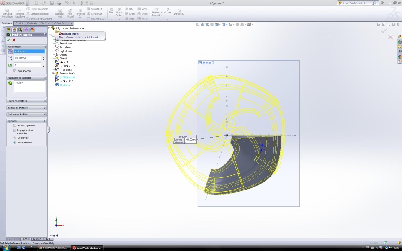Collapse the Parameters section
Image resolution: width=402 pixels, height=251 pixels.
coord(45,47)
